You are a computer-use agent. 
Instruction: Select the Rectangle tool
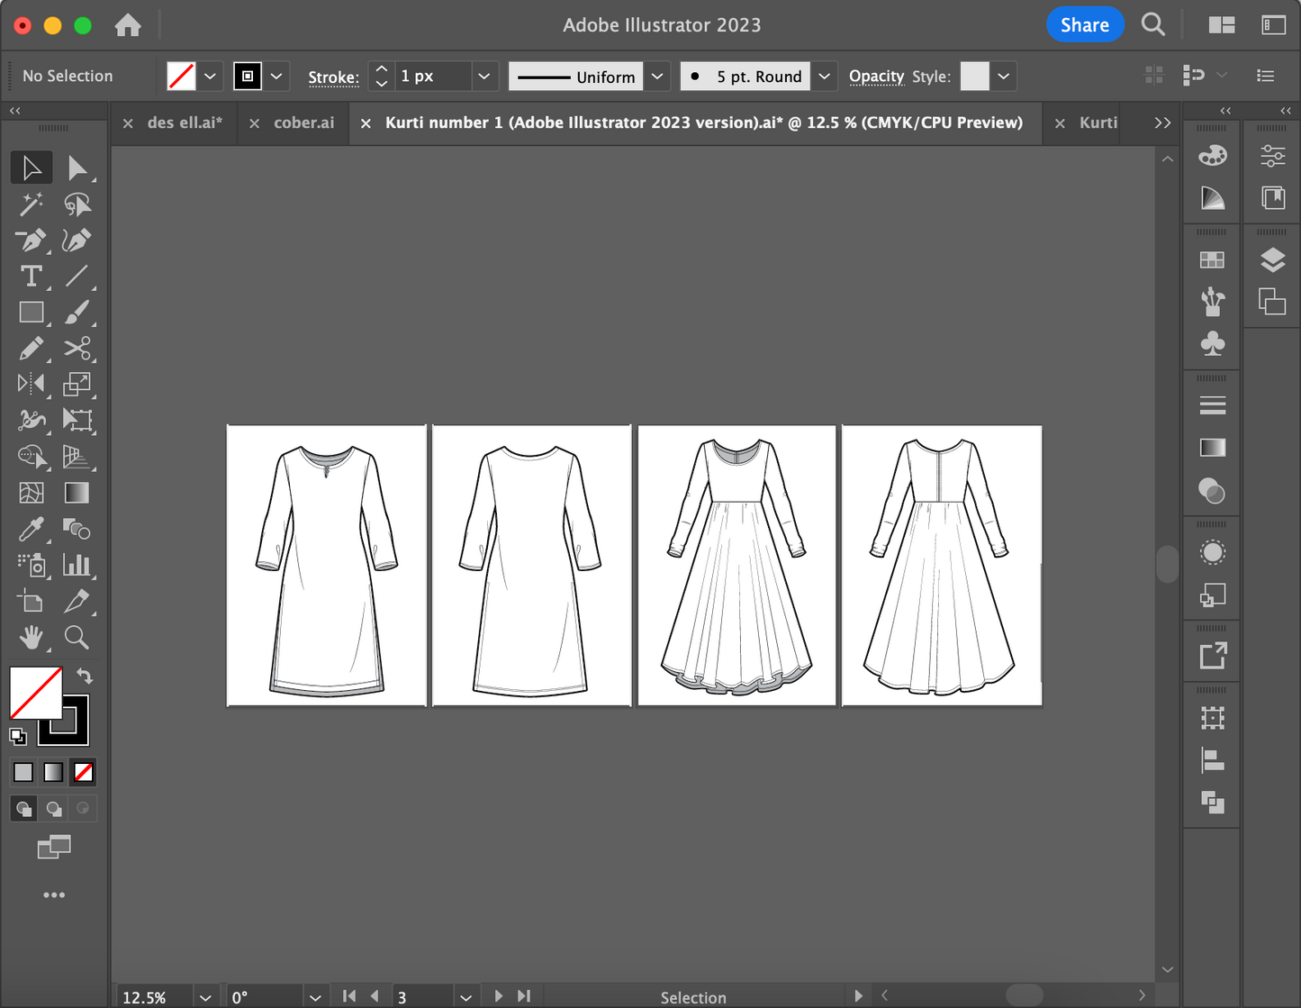pyautogui.click(x=32, y=313)
